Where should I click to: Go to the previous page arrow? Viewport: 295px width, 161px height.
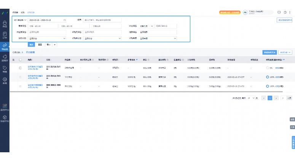264,98
